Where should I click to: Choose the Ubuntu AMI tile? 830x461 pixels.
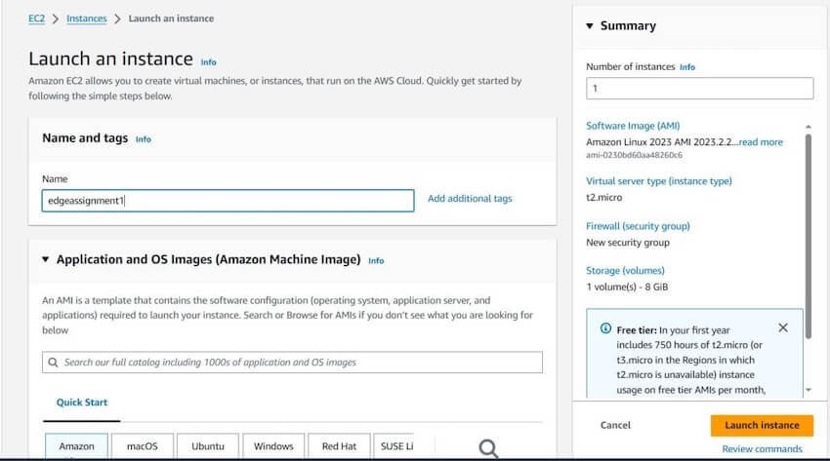click(208, 446)
